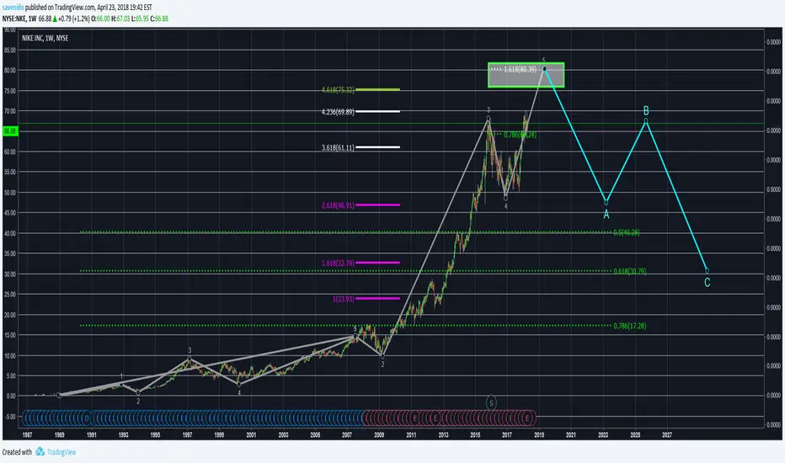785x463 pixels.
Task: Select the wave C label
Action: click(708, 282)
